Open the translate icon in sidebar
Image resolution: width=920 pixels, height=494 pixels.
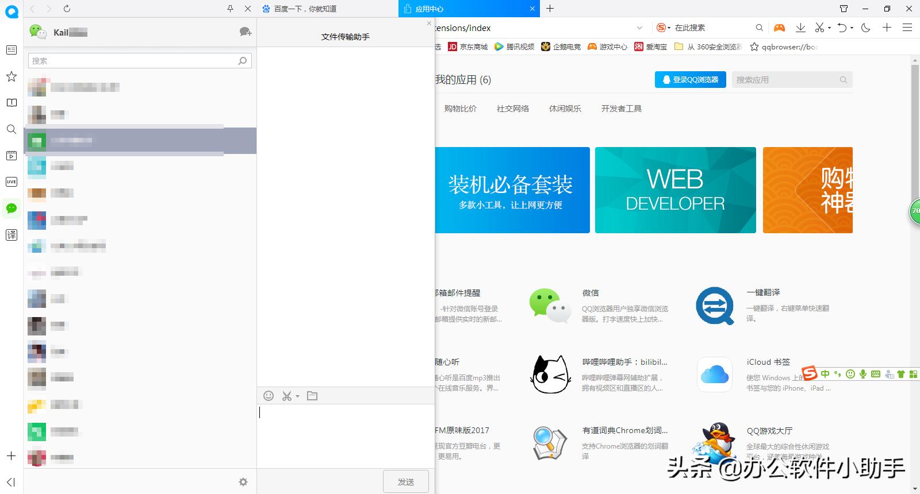(x=11, y=235)
